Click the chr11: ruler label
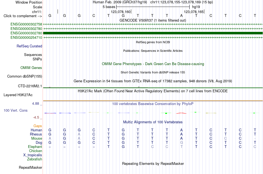Screen dimensions: 263x174 coord(37,12)
